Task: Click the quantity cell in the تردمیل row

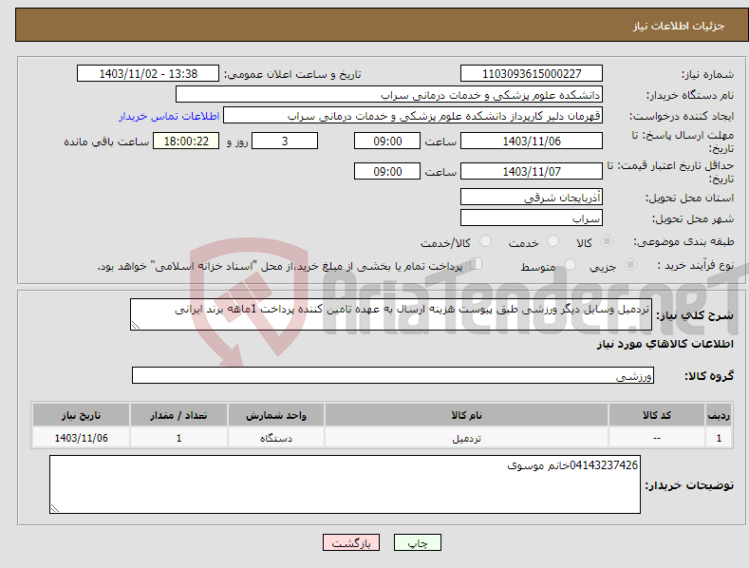Action: pyautogui.click(x=178, y=438)
